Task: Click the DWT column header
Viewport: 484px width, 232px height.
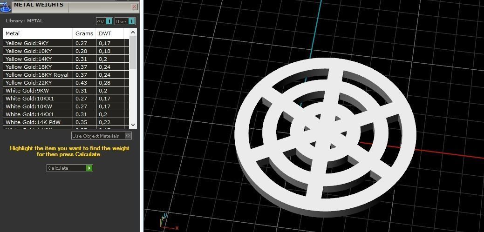Action: 110,33
